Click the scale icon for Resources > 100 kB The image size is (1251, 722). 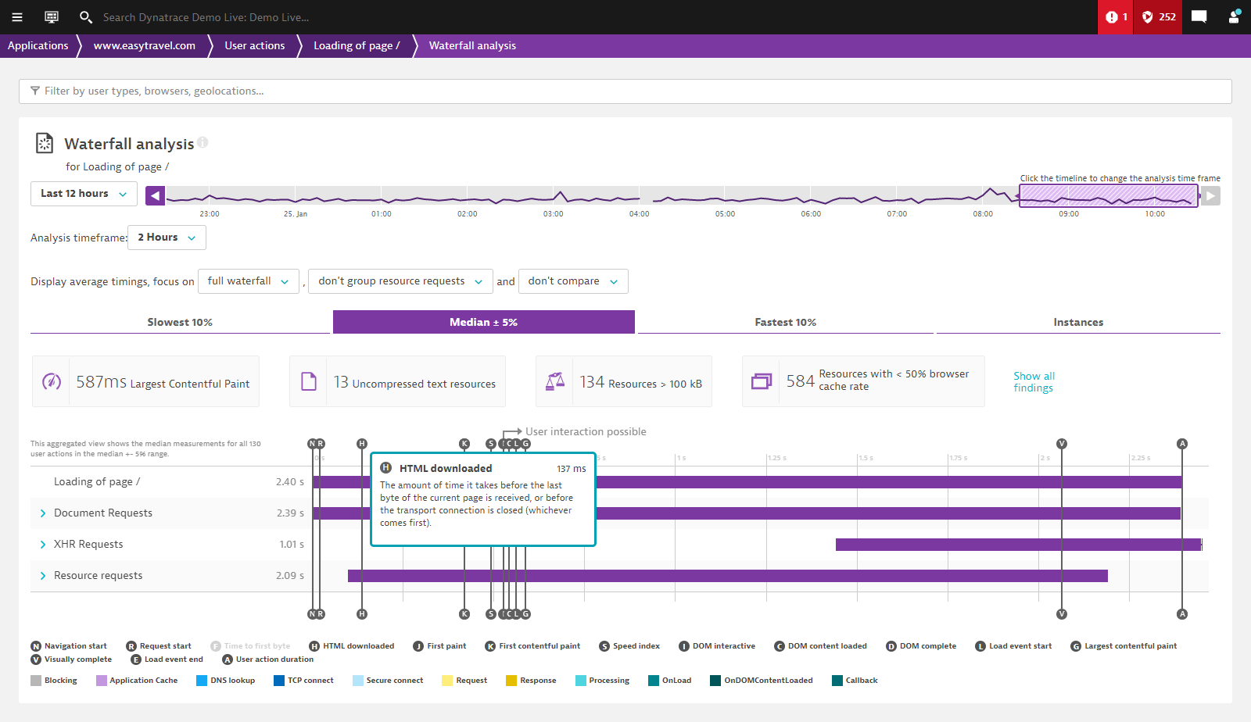pos(555,381)
